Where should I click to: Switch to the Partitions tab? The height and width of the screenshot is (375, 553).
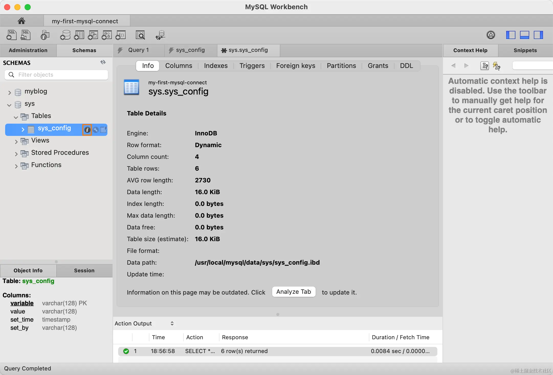click(341, 66)
